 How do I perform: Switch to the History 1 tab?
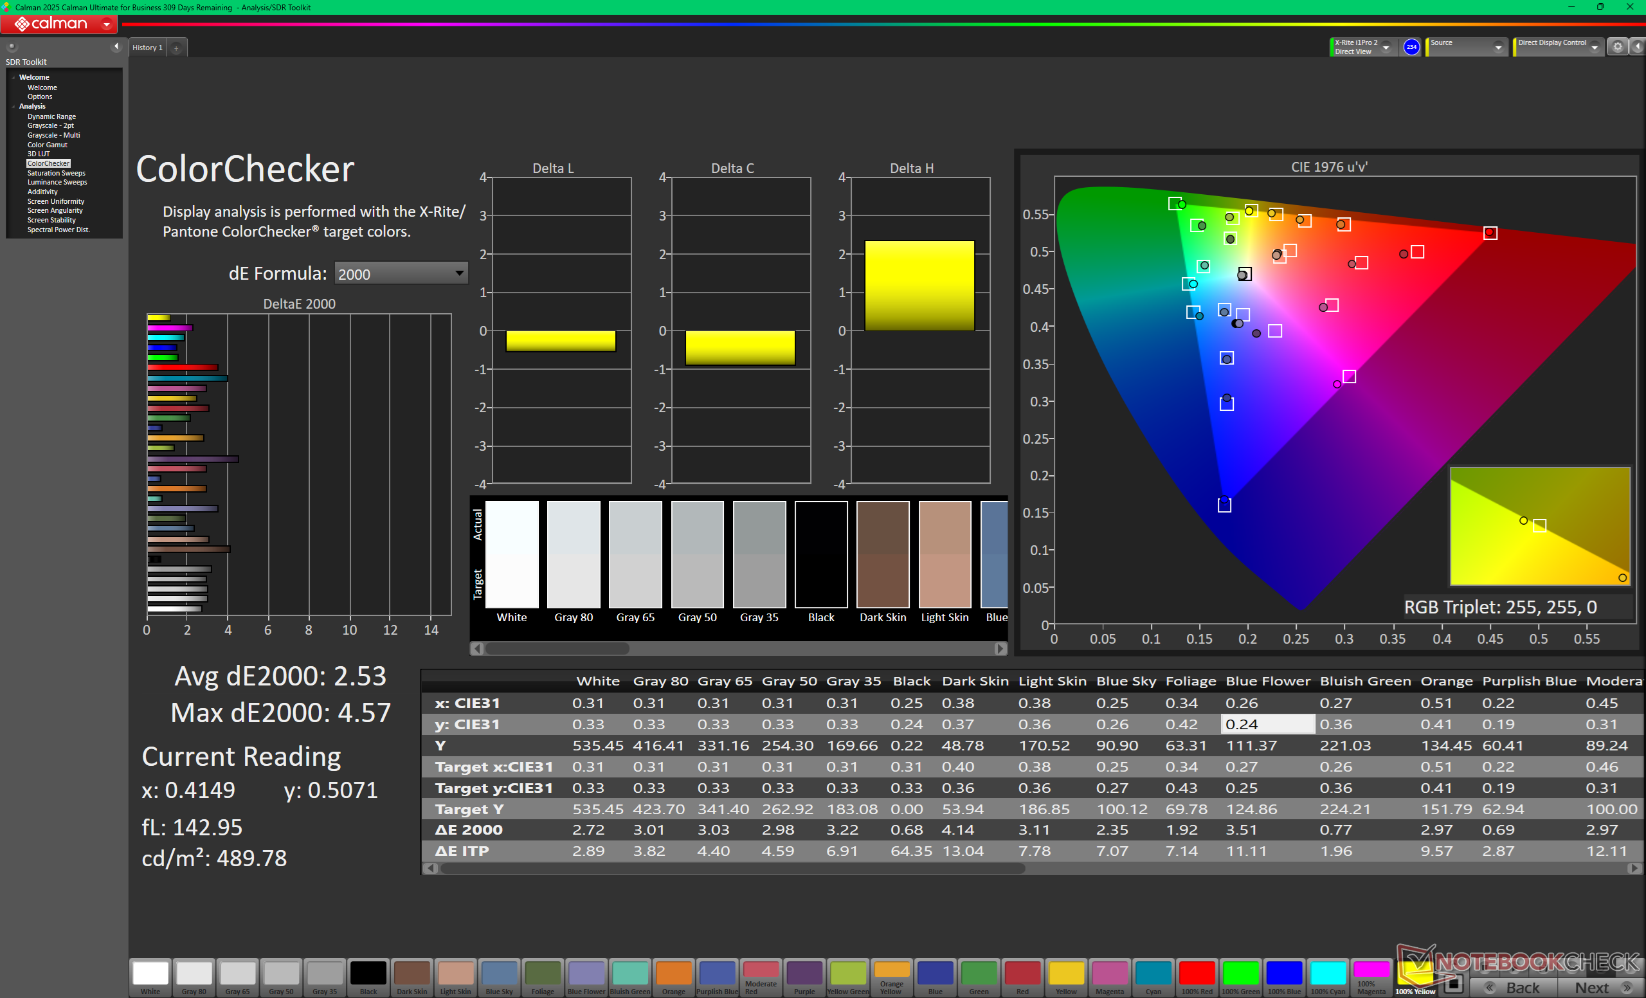coord(147,48)
